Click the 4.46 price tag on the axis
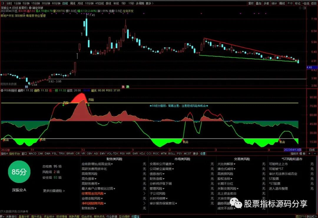This screenshot has height=218, width=318. [x=312, y=67]
